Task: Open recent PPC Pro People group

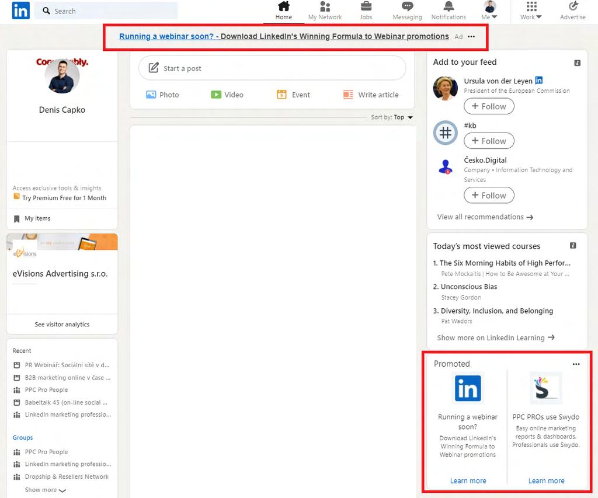Action: coord(47,390)
